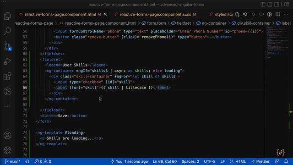Click Prettier formatter status item
The width and height of the screenshot is (293, 165).
(x=260, y=161)
